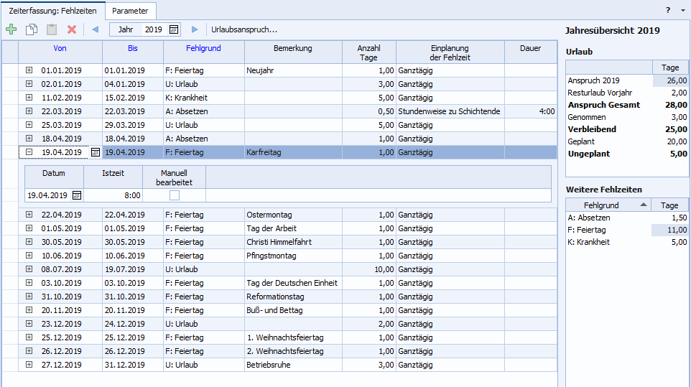Click the Urlaubsanspruch... button
Screen dimensions: 691x387
(x=244, y=29)
